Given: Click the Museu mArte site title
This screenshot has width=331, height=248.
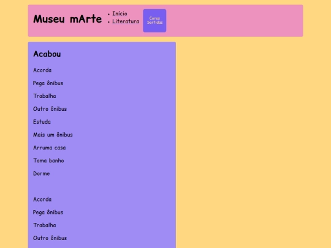Looking at the screenshot, I should 67,19.
